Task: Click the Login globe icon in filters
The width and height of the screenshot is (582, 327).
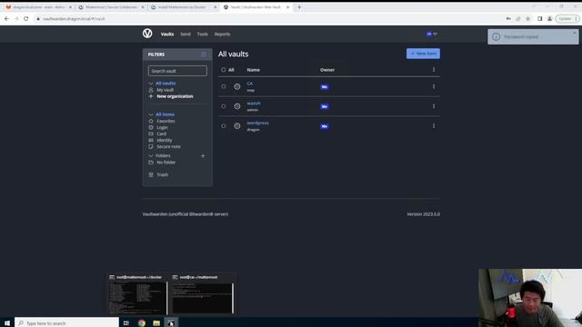Action: [x=151, y=127]
